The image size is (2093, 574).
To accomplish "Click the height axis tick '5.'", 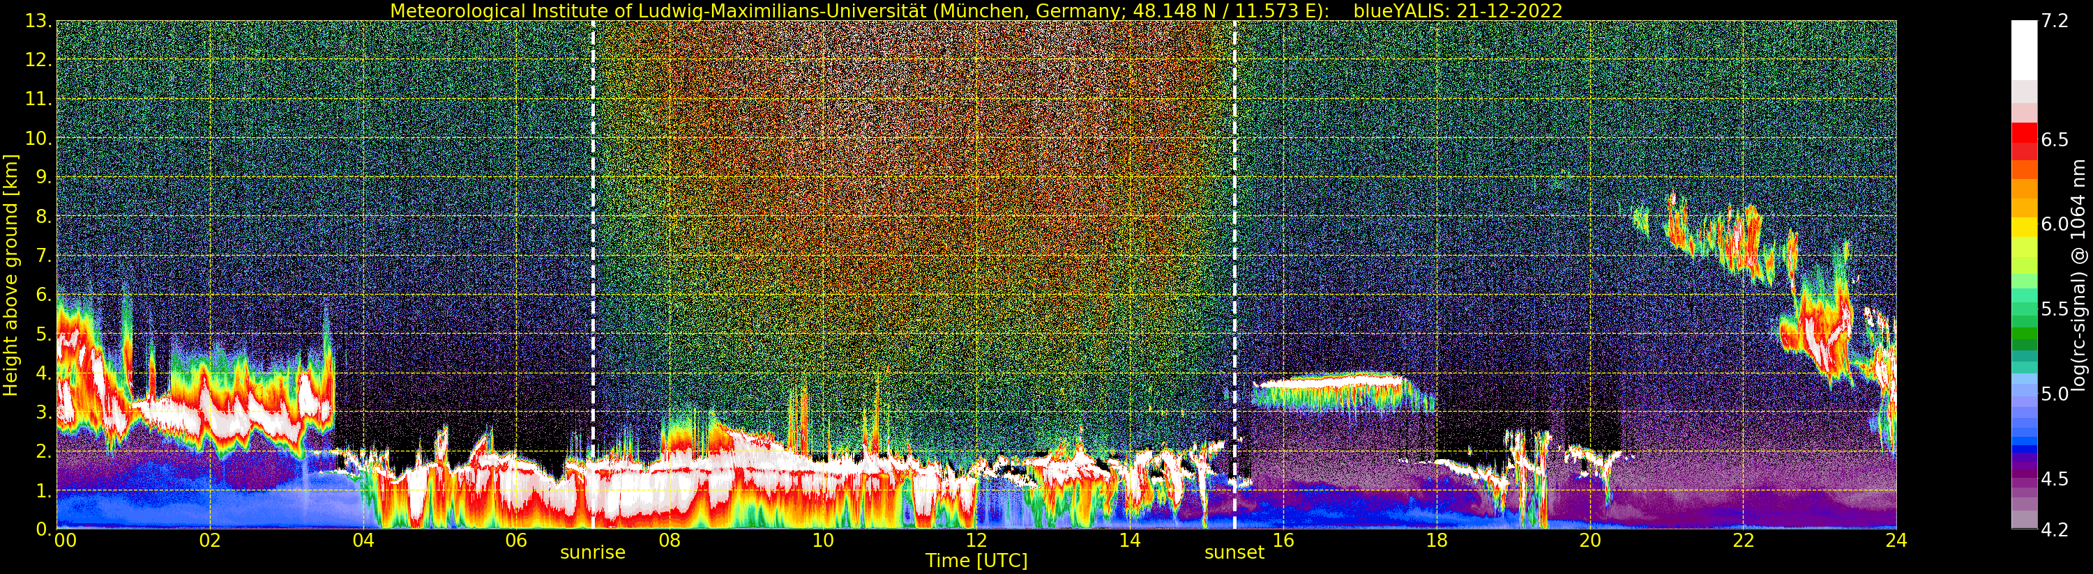I will [43, 334].
